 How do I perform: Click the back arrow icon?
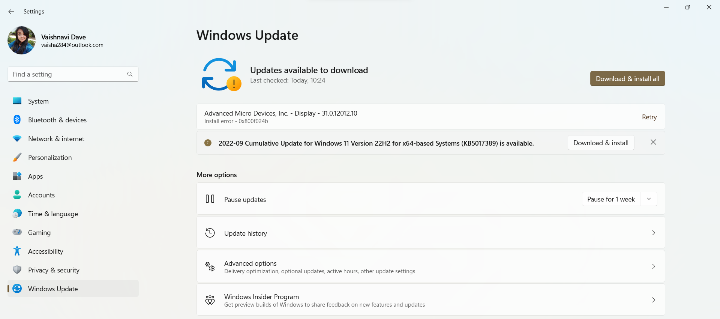point(11,12)
